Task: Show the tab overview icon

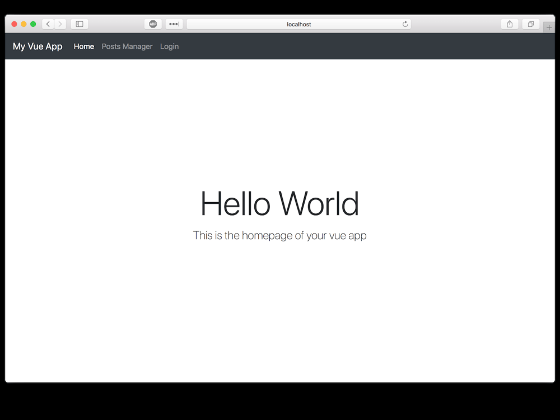Action: [x=530, y=24]
